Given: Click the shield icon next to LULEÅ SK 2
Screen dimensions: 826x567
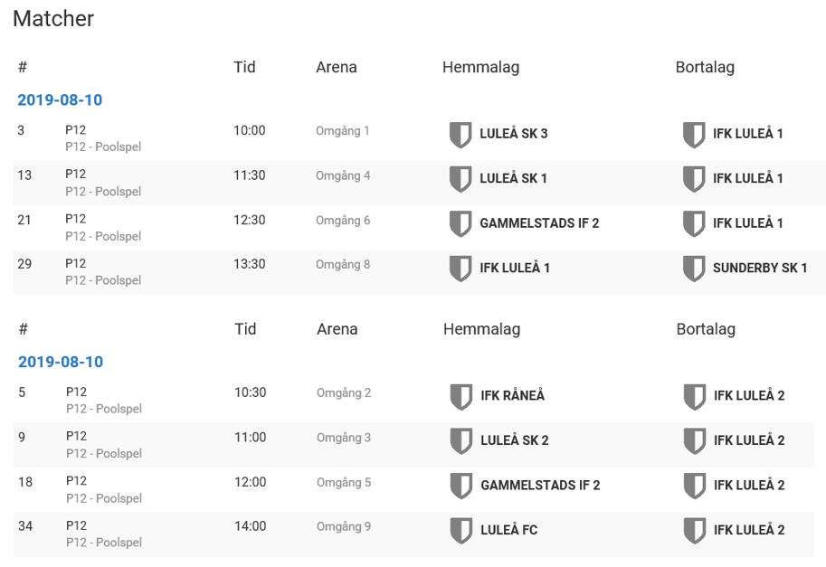Looking at the screenshot, I should point(460,441).
